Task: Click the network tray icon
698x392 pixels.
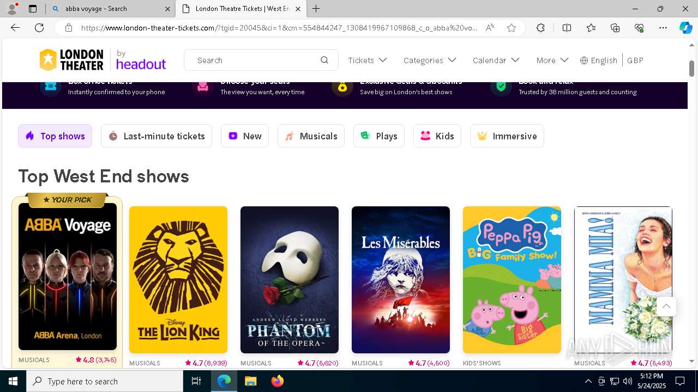Action: pos(615,381)
